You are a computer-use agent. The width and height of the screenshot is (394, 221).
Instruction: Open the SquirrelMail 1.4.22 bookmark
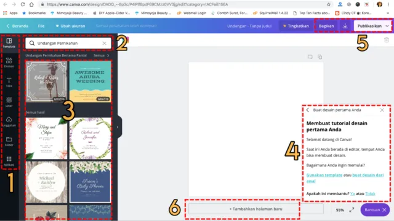coord(270,13)
